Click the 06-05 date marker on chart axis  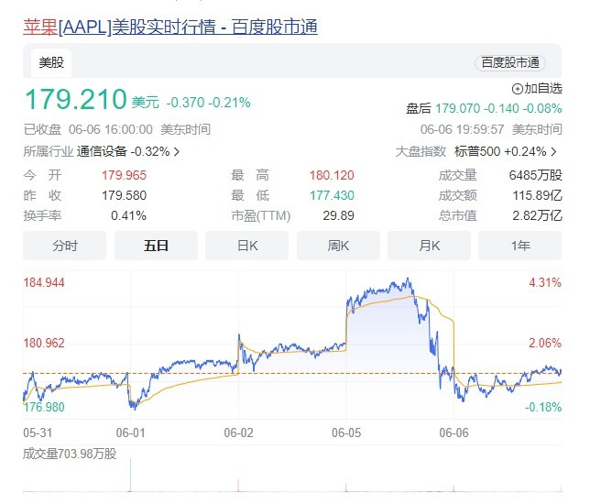click(x=346, y=433)
